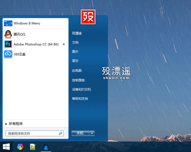Open 音乐 music

point(75,61)
